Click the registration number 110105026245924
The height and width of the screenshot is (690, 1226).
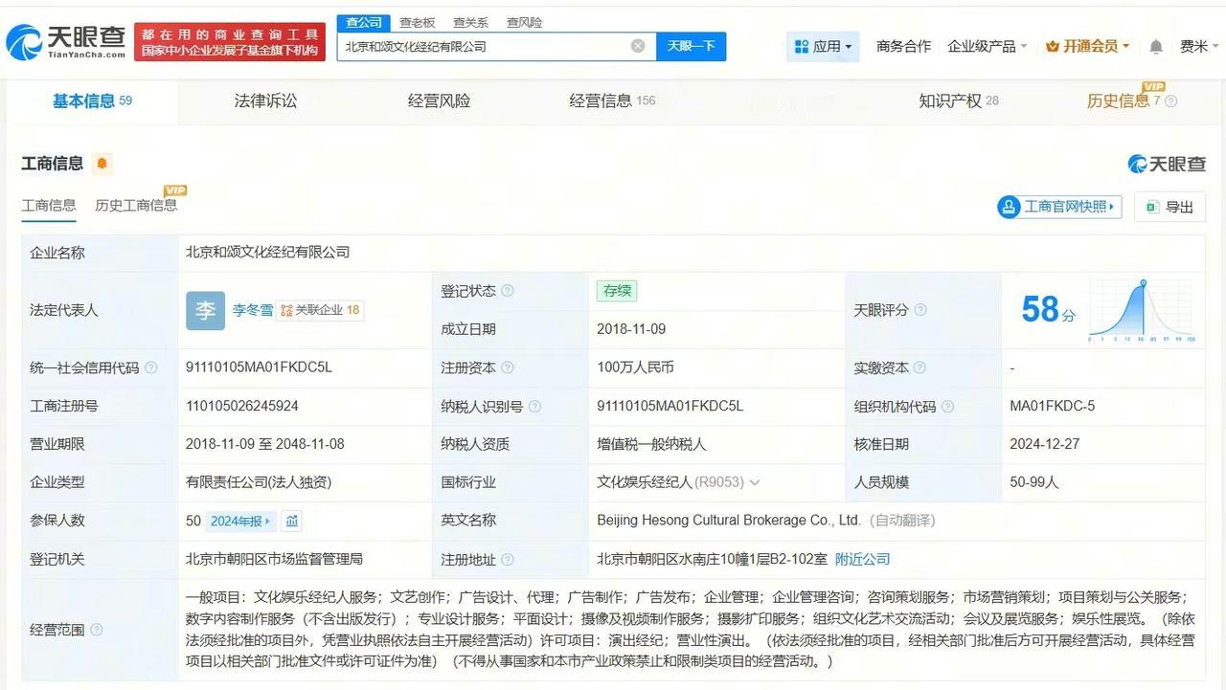[x=242, y=406]
